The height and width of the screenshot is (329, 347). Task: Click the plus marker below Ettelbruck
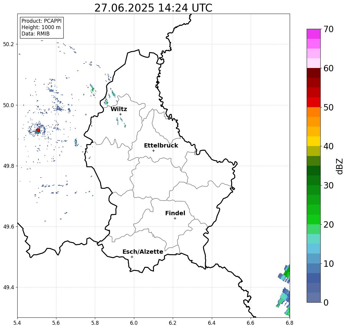[153, 151]
